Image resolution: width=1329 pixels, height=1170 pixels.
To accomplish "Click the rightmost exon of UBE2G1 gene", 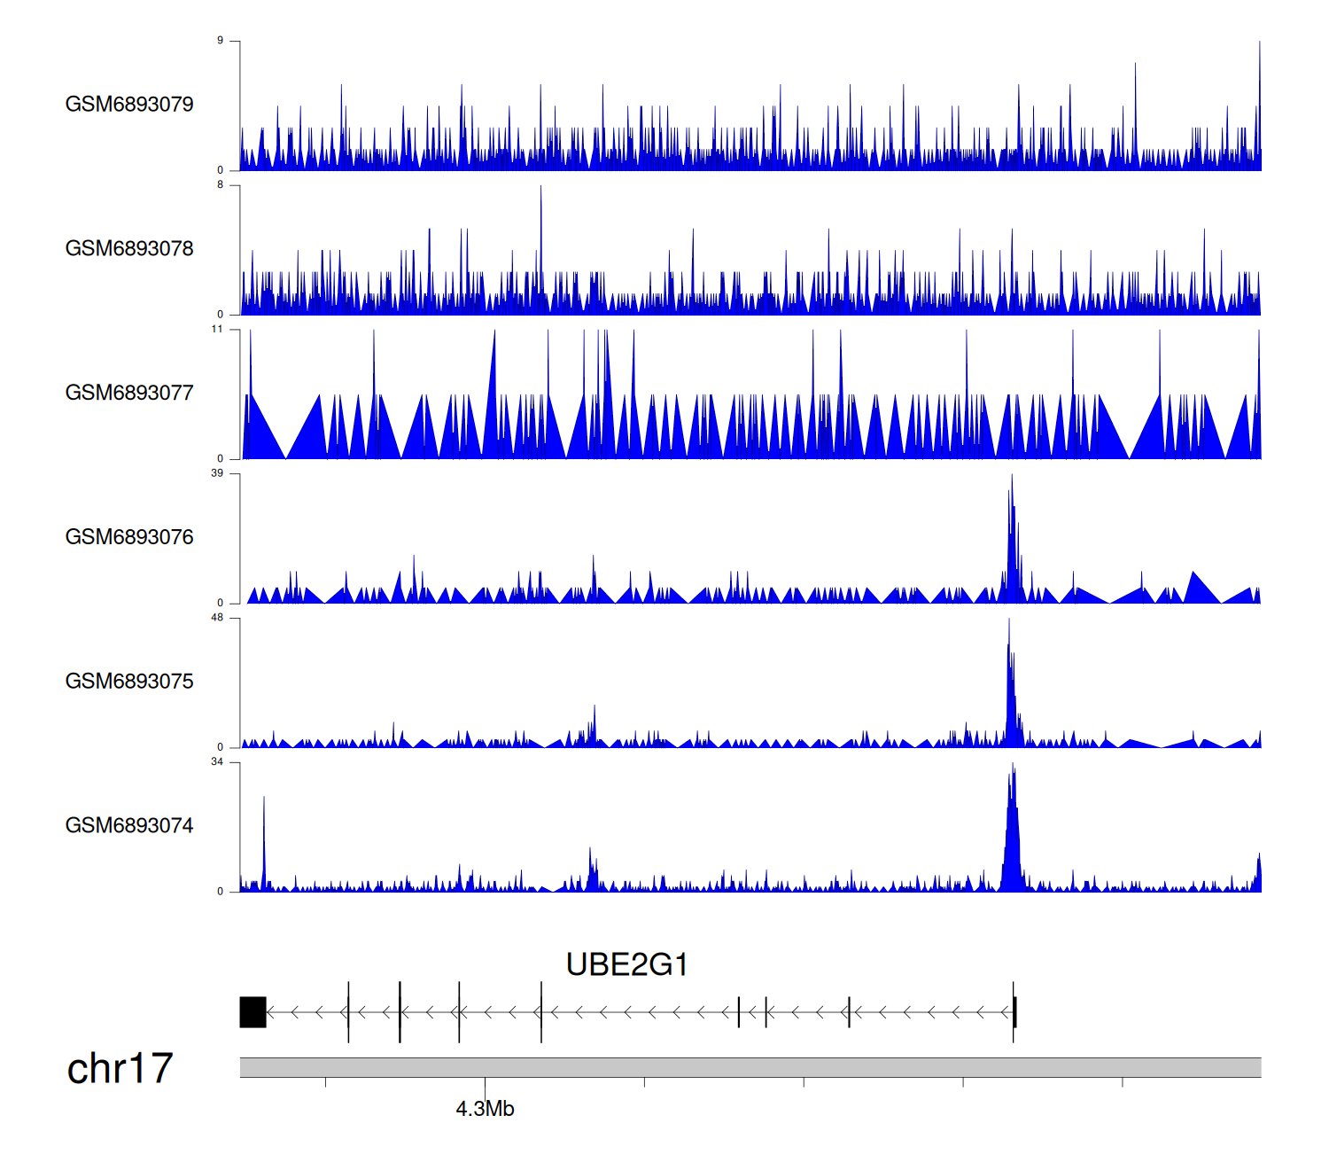I will (1014, 1012).
